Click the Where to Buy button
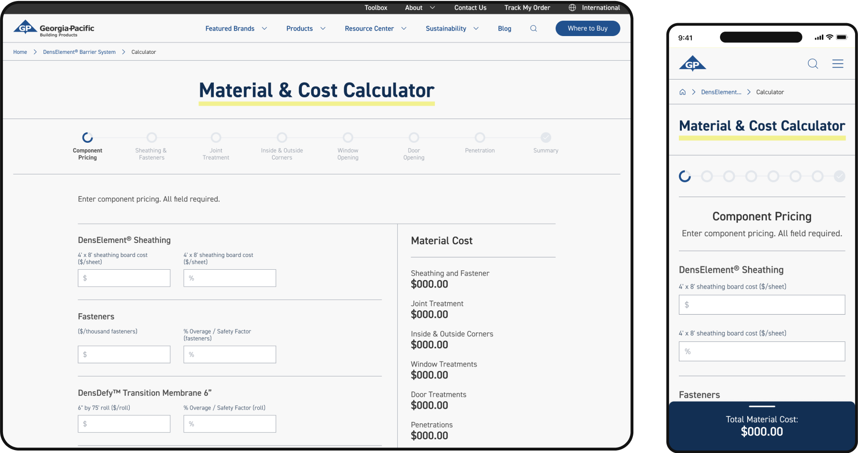This screenshot has width=858, height=453. pos(587,28)
